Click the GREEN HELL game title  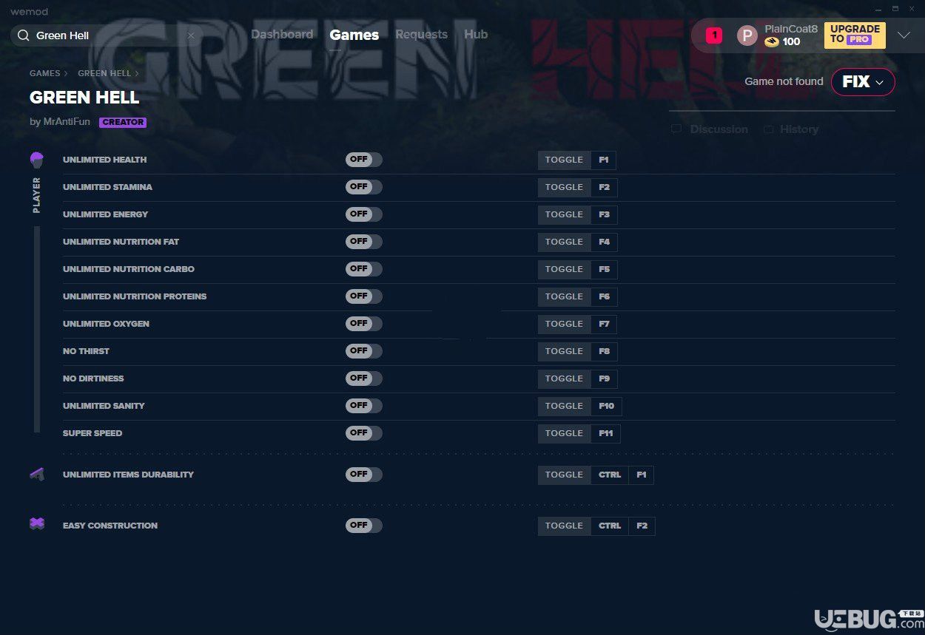(x=84, y=98)
